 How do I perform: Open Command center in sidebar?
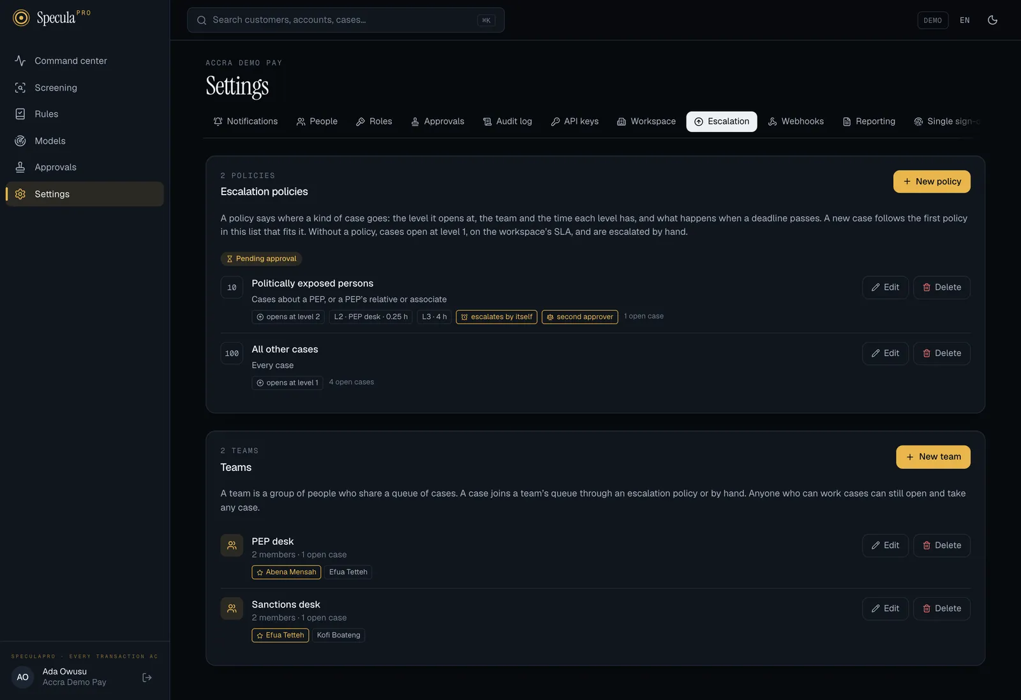coord(85,61)
